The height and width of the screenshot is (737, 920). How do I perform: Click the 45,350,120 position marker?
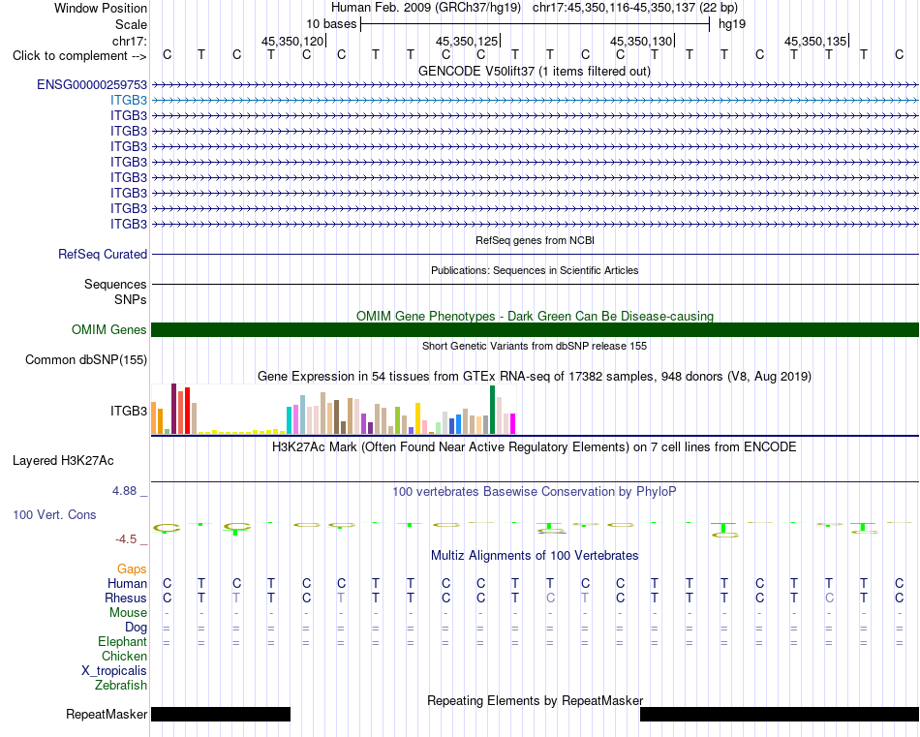click(292, 41)
